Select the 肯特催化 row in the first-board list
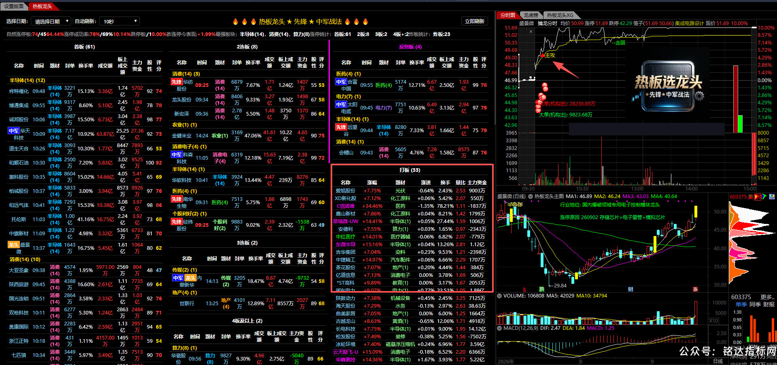The height and width of the screenshot is (365, 777). point(84,91)
